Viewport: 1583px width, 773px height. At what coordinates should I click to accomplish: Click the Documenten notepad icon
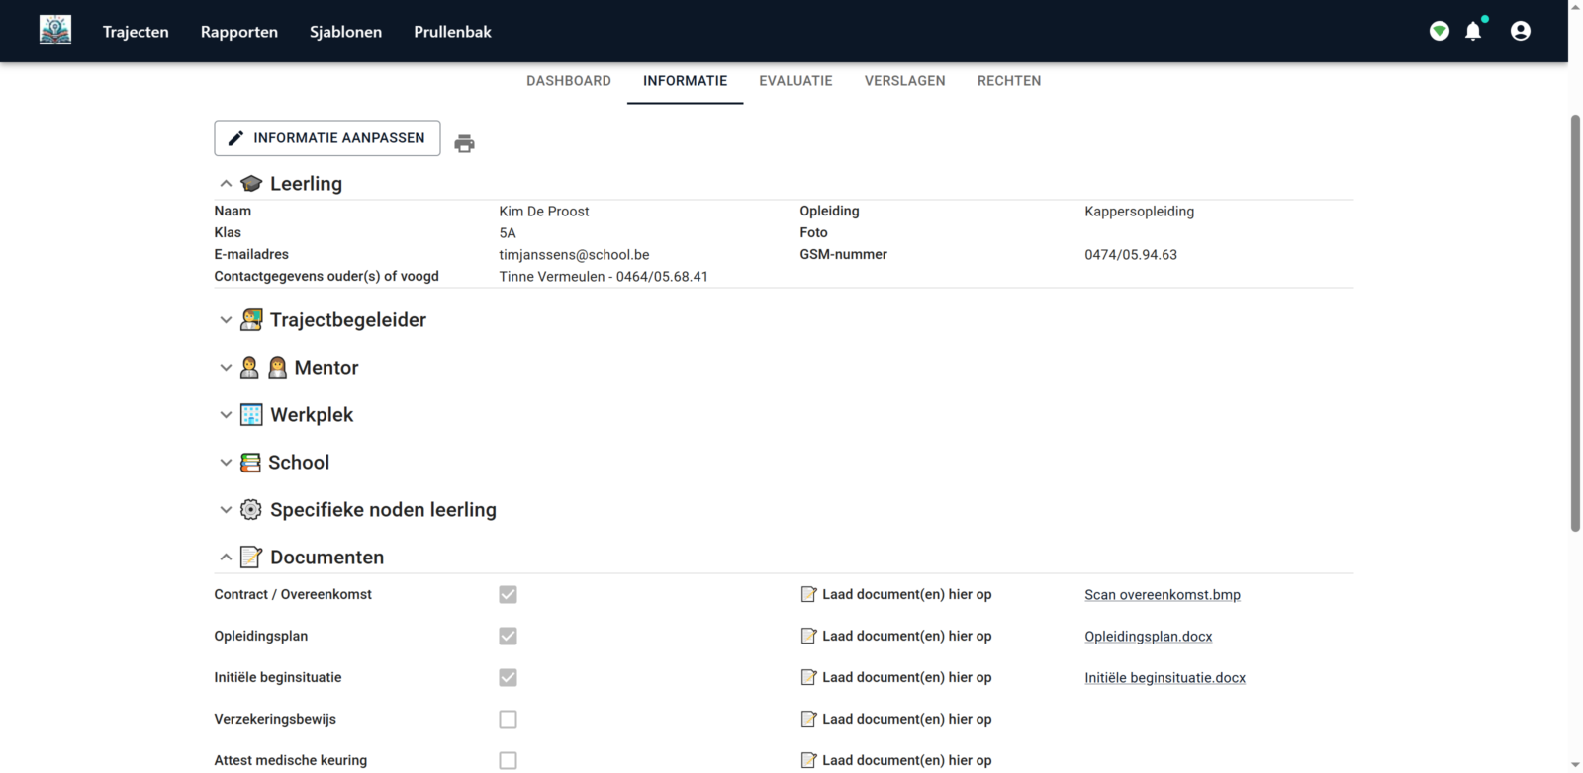click(x=251, y=558)
